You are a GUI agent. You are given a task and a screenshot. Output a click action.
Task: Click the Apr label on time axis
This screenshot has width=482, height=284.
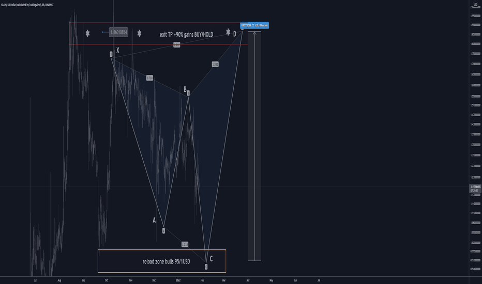248,280
